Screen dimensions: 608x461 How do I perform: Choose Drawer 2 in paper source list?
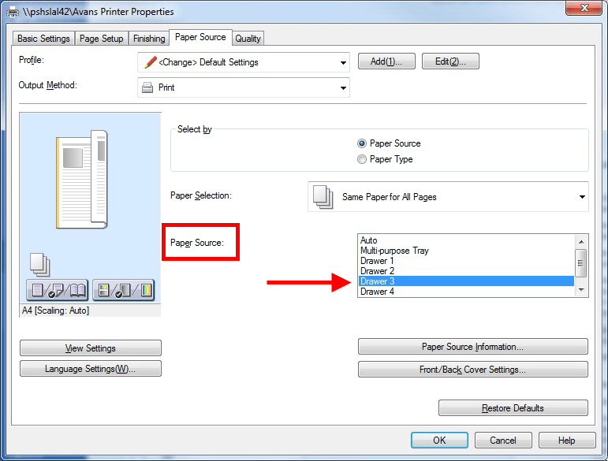tap(466, 271)
